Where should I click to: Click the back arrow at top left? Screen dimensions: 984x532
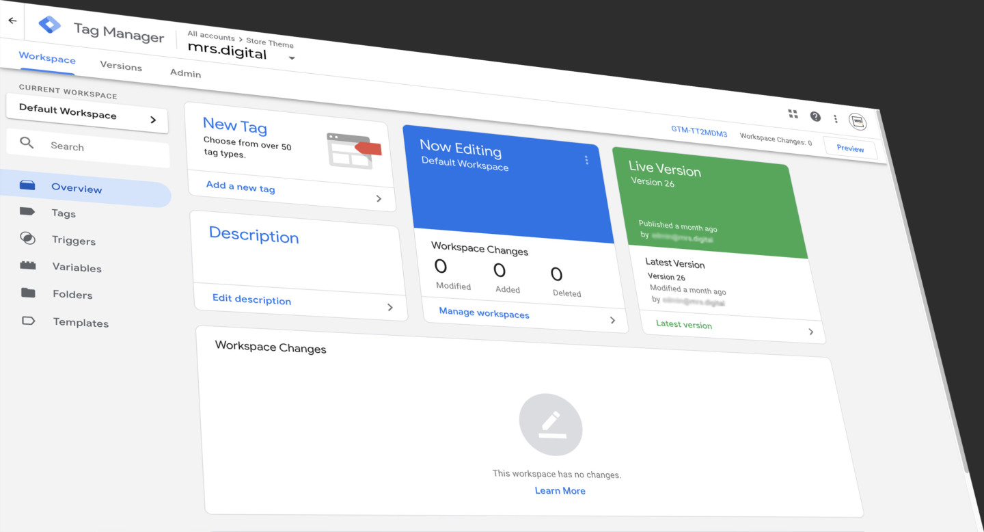pos(12,20)
